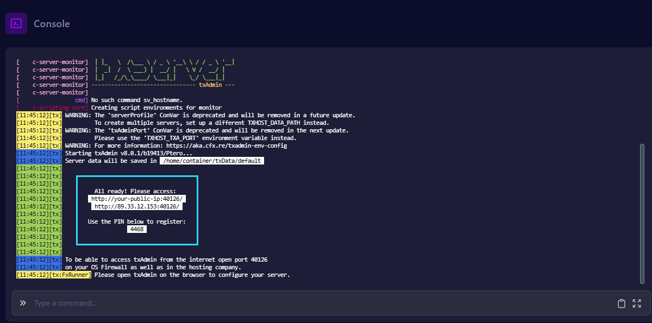Click the yellow tx:FxRunner log tag
652x323 pixels.
tap(54, 275)
